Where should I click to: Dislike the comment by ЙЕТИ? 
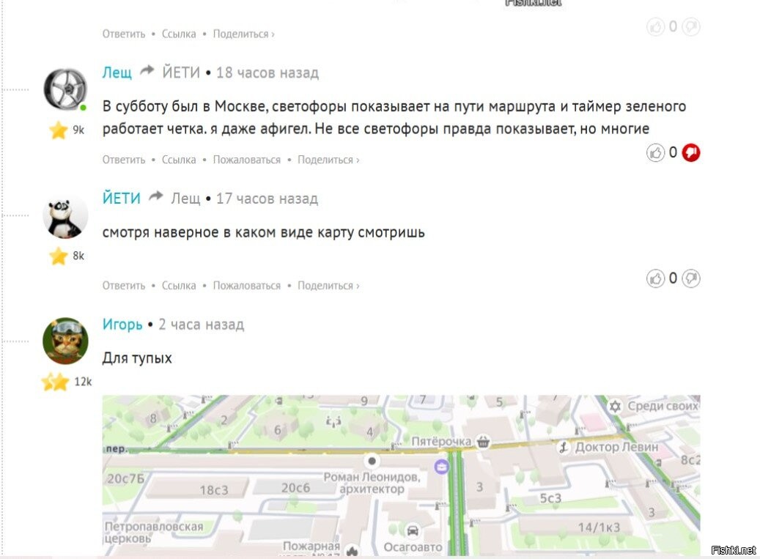[x=690, y=278]
